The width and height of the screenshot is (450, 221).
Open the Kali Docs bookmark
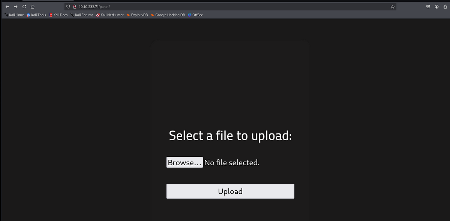point(58,15)
